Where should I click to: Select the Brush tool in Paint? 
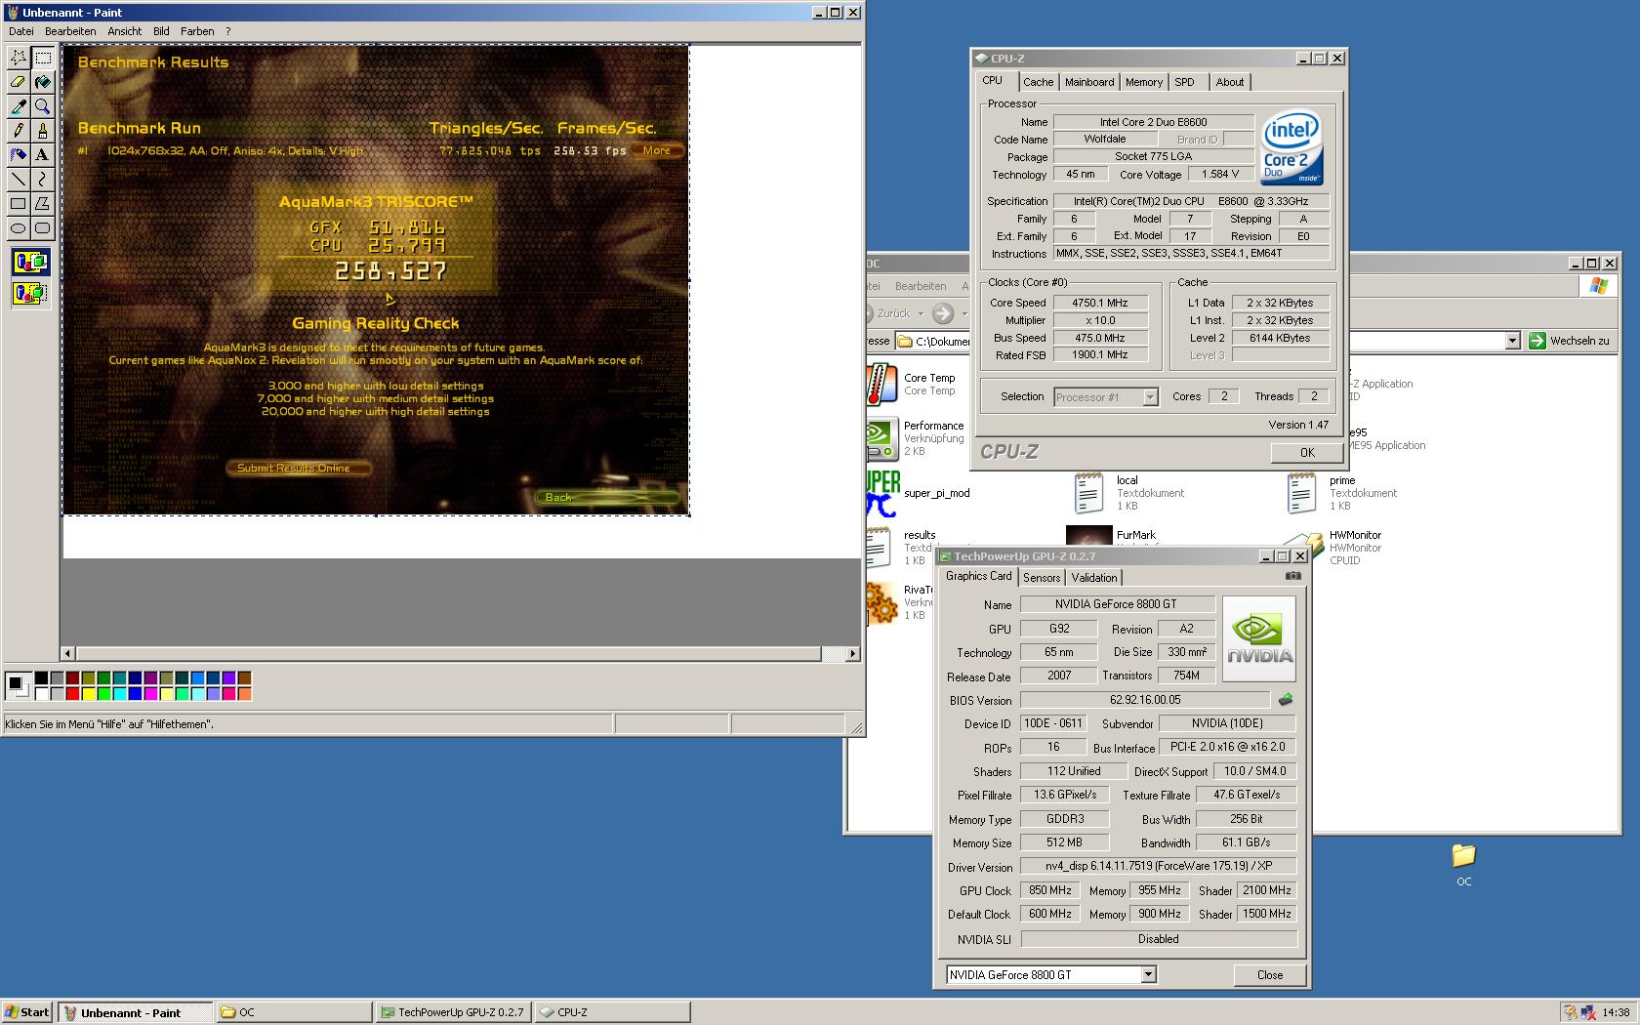(x=42, y=131)
